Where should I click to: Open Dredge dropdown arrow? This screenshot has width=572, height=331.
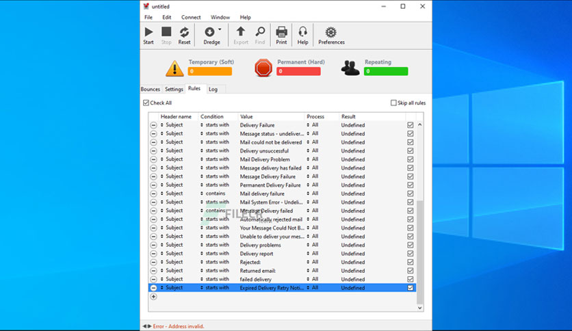[x=220, y=29]
